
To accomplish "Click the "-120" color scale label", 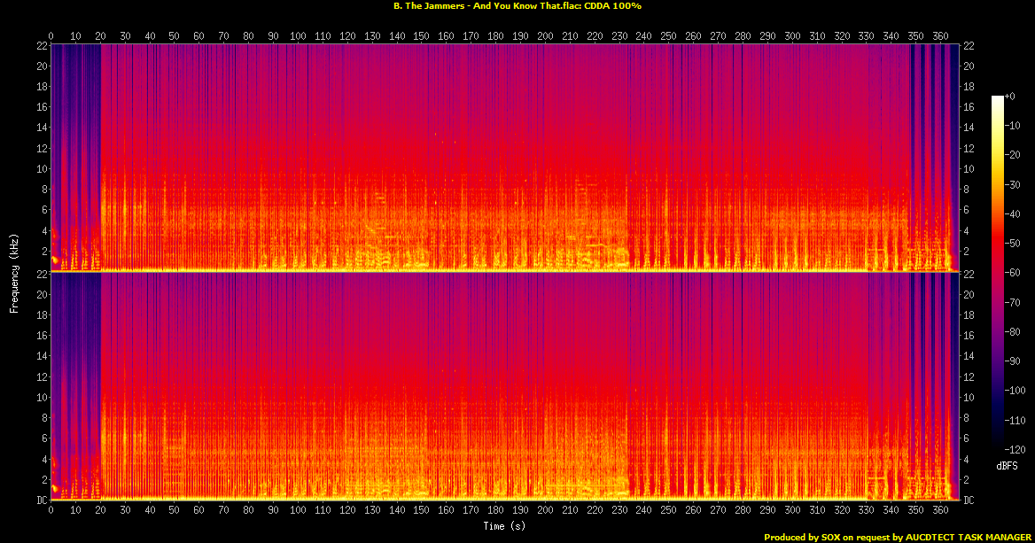I will 1016,449.
